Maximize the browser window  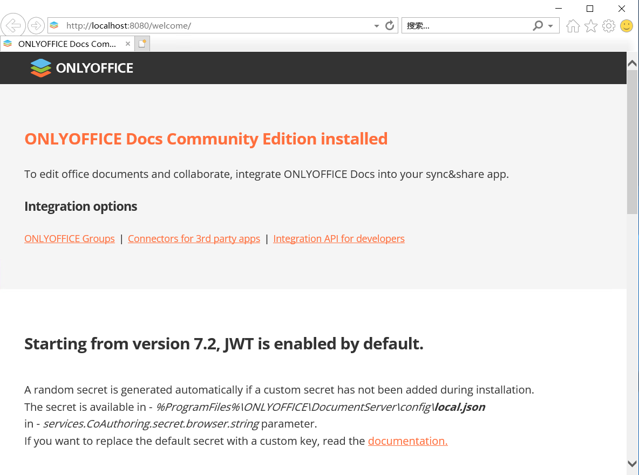point(590,9)
